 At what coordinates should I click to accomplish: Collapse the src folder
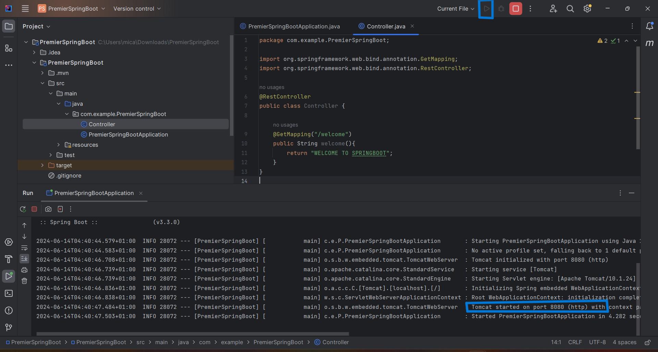click(42, 83)
